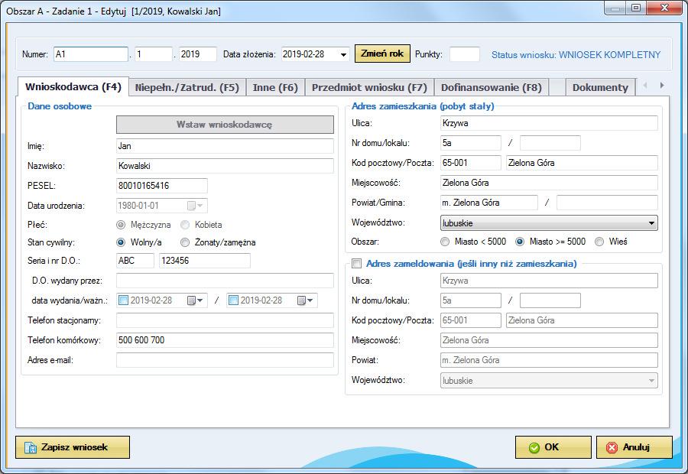Open the Województwo lubuskie dropdown in residence address

point(549,223)
